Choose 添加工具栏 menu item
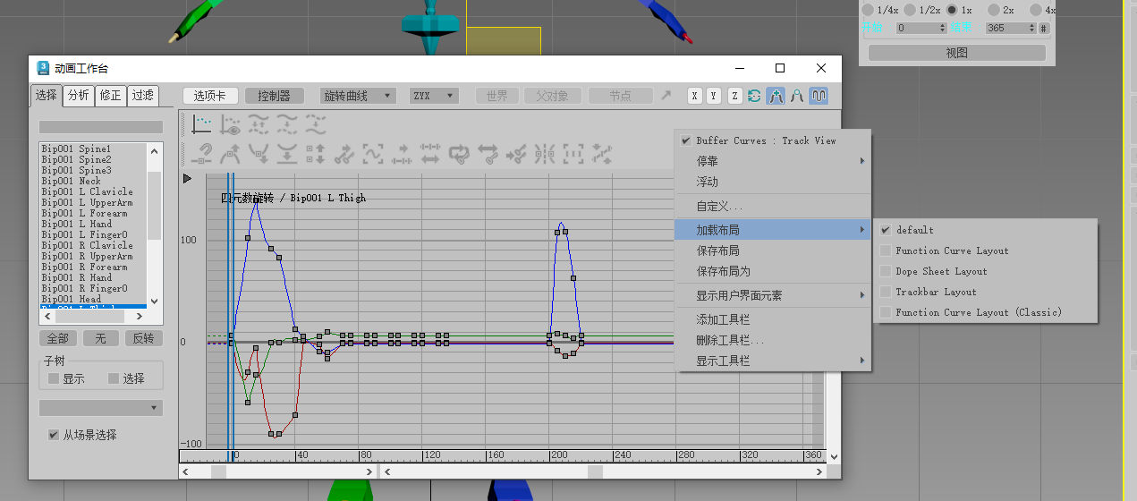 [772, 319]
